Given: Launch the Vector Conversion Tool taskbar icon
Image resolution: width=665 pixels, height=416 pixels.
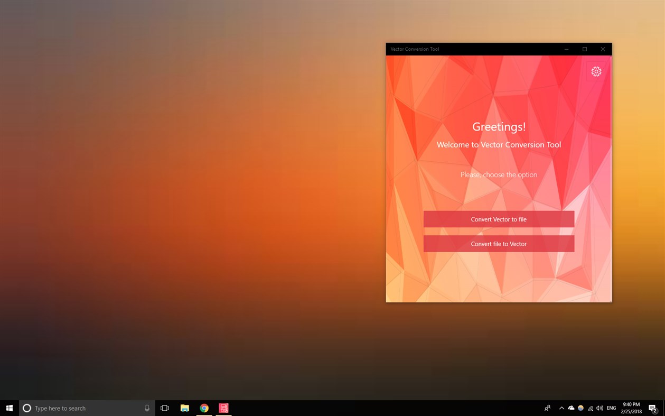Looking at the screenshot, I should point(223,408).
